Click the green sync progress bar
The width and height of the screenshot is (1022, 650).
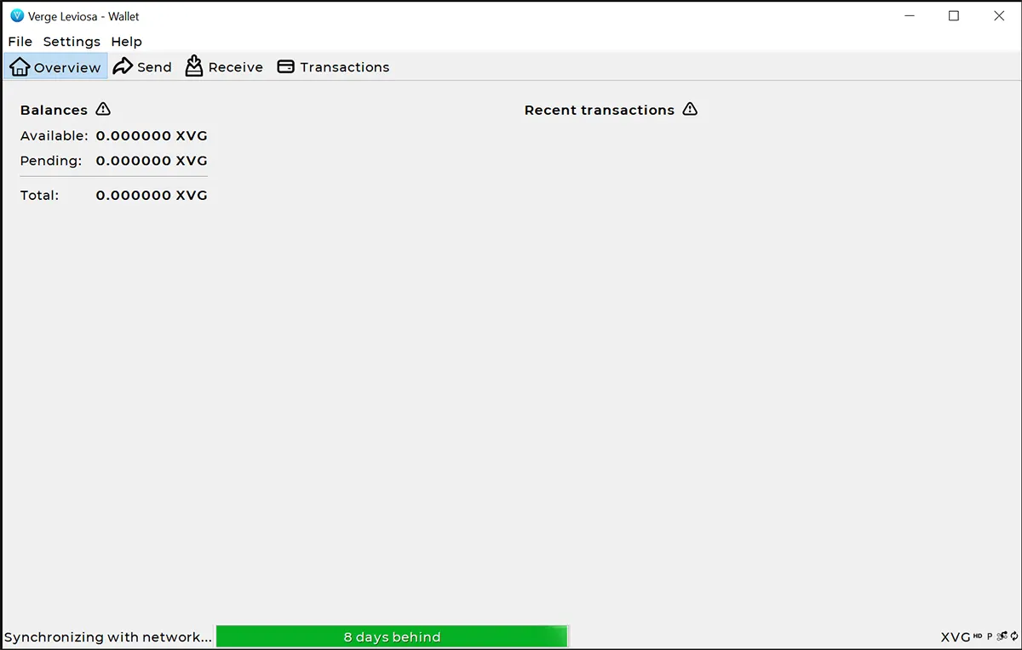pos(392,636)
